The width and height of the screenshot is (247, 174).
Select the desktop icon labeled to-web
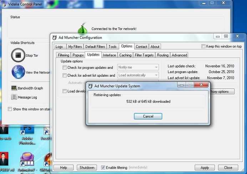[x=5, y=133]
